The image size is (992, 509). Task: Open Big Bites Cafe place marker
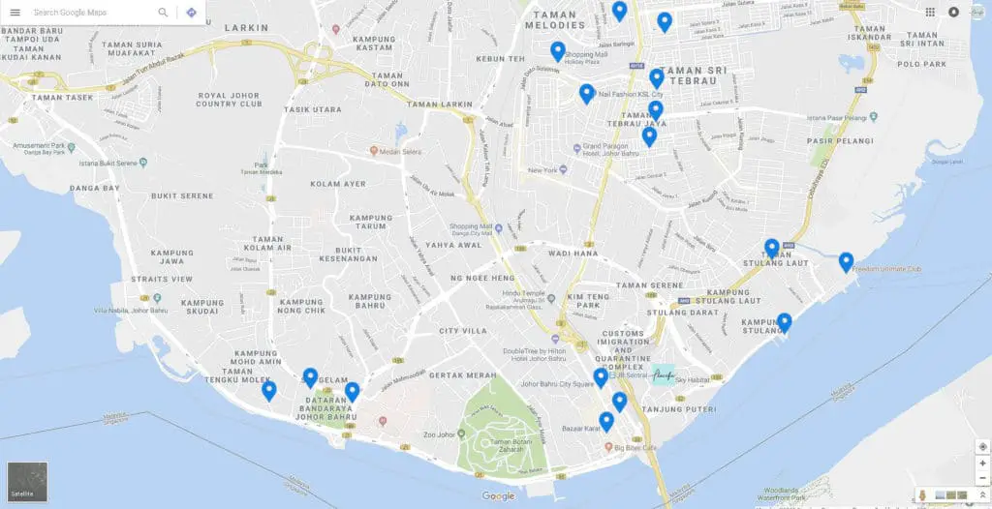point(608,447)
